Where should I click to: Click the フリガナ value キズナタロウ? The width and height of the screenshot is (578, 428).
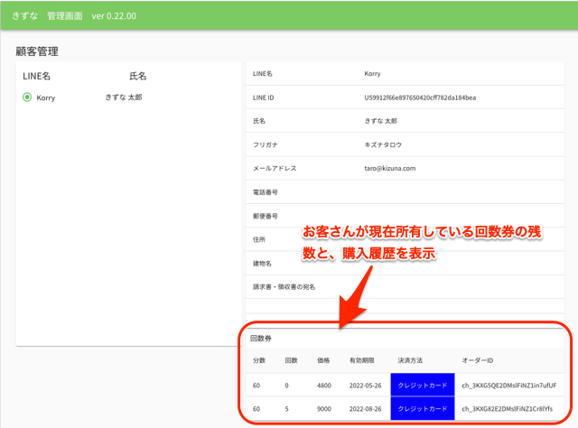click(385, 144)
